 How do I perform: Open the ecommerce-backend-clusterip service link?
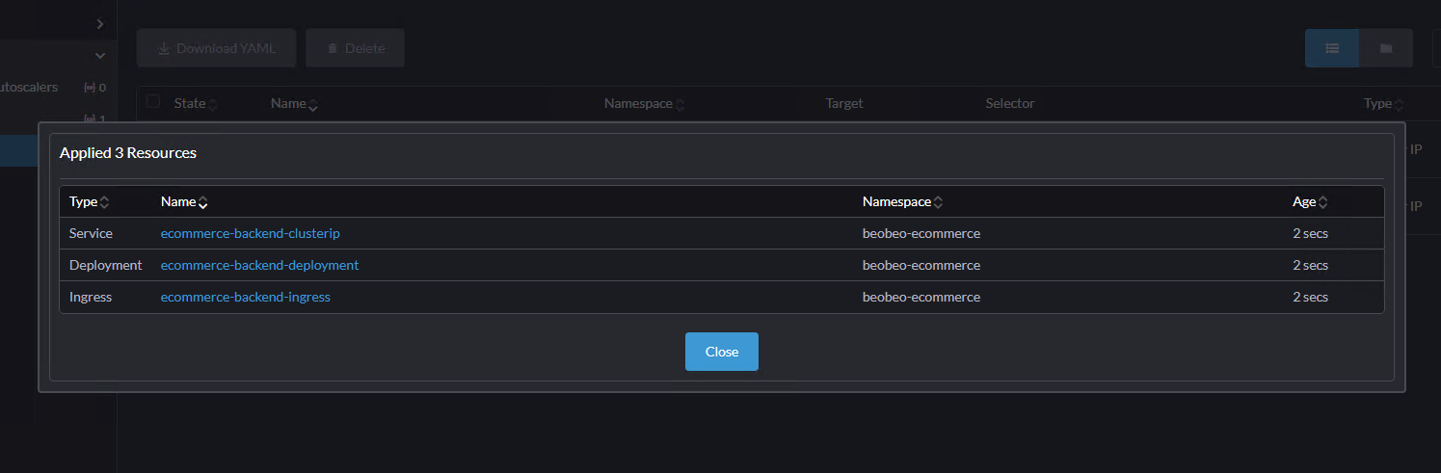coord(250,233)
